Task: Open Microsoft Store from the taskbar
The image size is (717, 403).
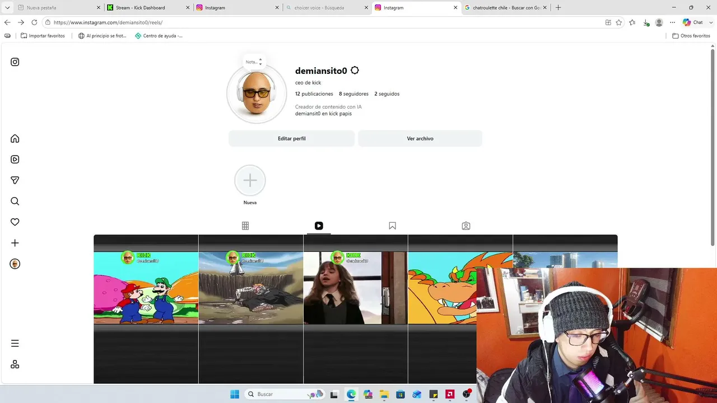Action: coord(400,394)
